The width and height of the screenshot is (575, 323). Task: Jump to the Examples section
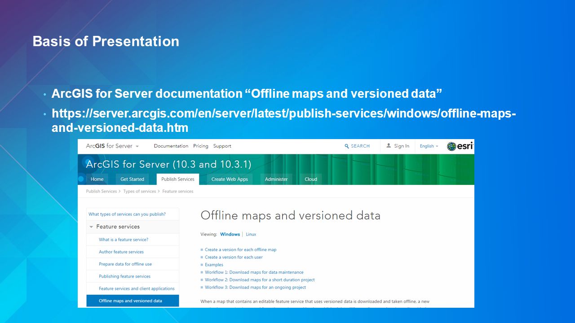pyautogui.click(x=214, y=265)
